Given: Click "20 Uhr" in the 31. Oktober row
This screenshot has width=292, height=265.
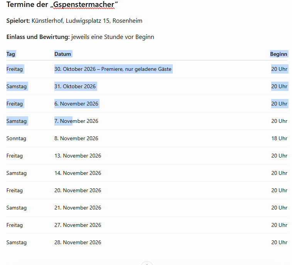Looking at the screenshot, I should pos(279,86).
